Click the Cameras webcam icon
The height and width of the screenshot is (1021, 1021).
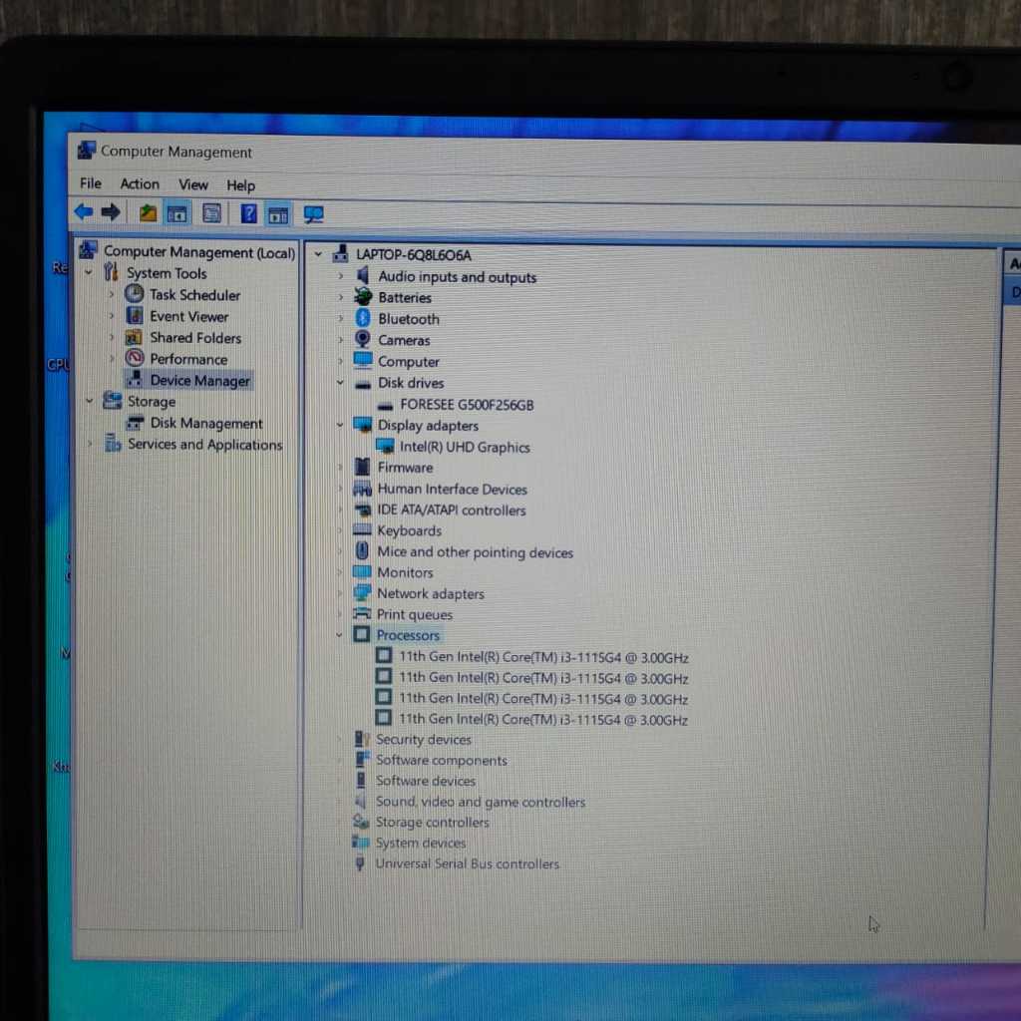coord(363,339)
